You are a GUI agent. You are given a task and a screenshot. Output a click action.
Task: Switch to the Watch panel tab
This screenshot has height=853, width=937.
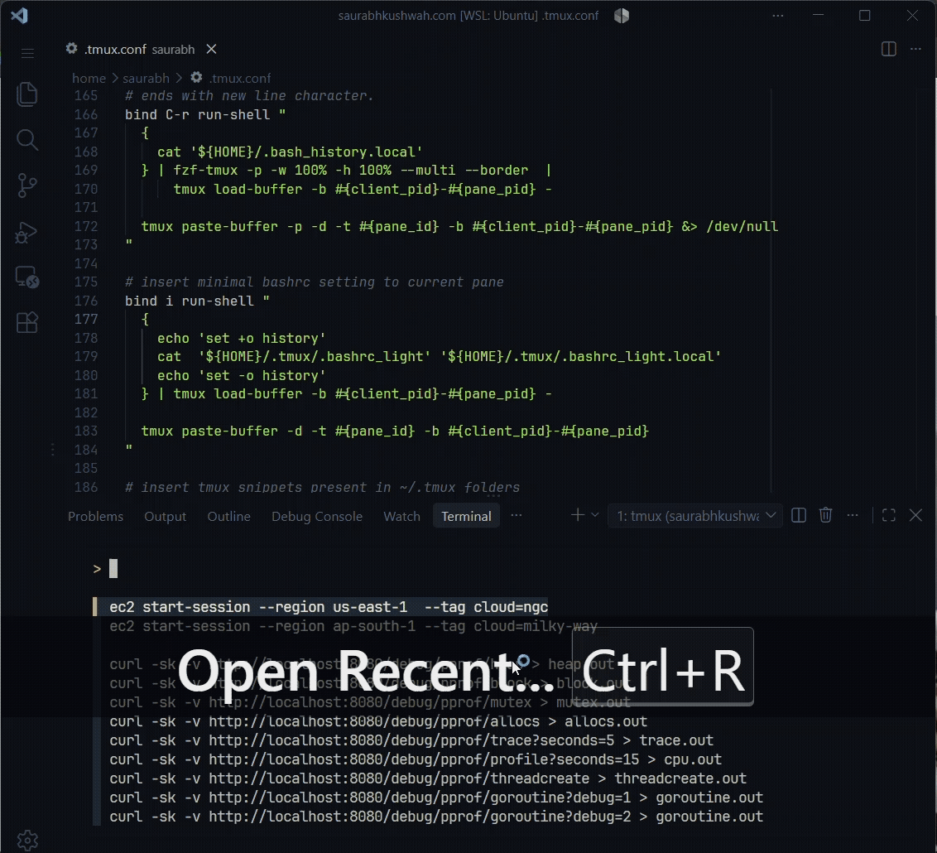[x=401, y=517]
